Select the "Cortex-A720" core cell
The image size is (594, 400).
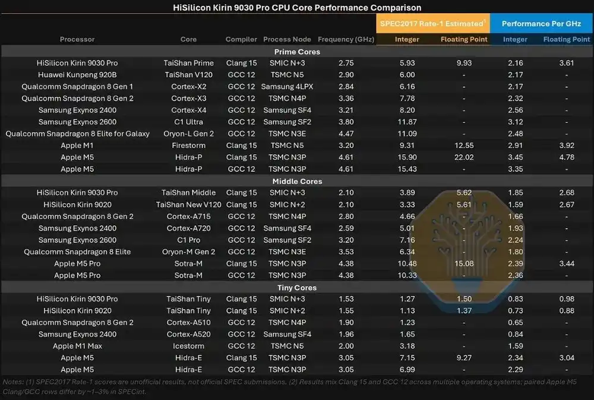[189, 228]
